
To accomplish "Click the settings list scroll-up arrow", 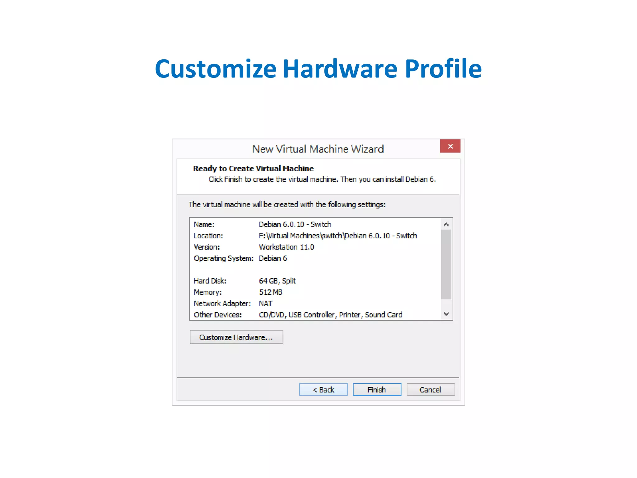I will click(x=446, y=224).
